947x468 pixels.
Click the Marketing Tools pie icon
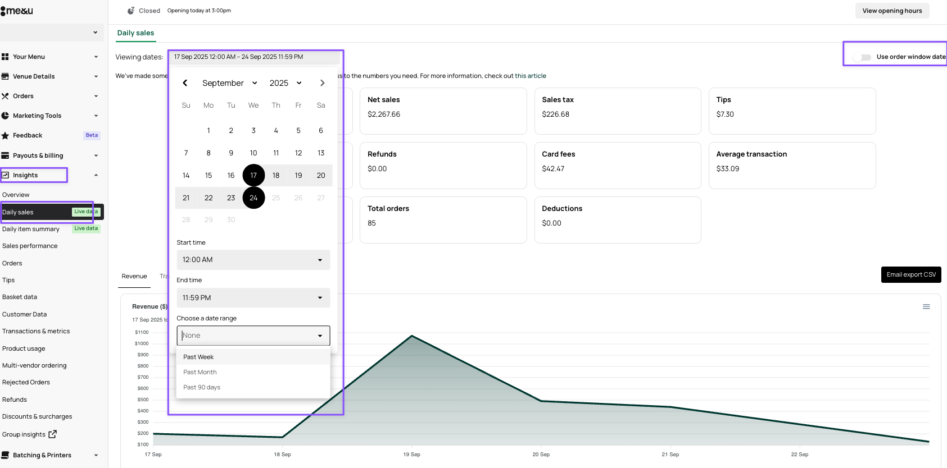pyautogui.click(x=5, y=116)
